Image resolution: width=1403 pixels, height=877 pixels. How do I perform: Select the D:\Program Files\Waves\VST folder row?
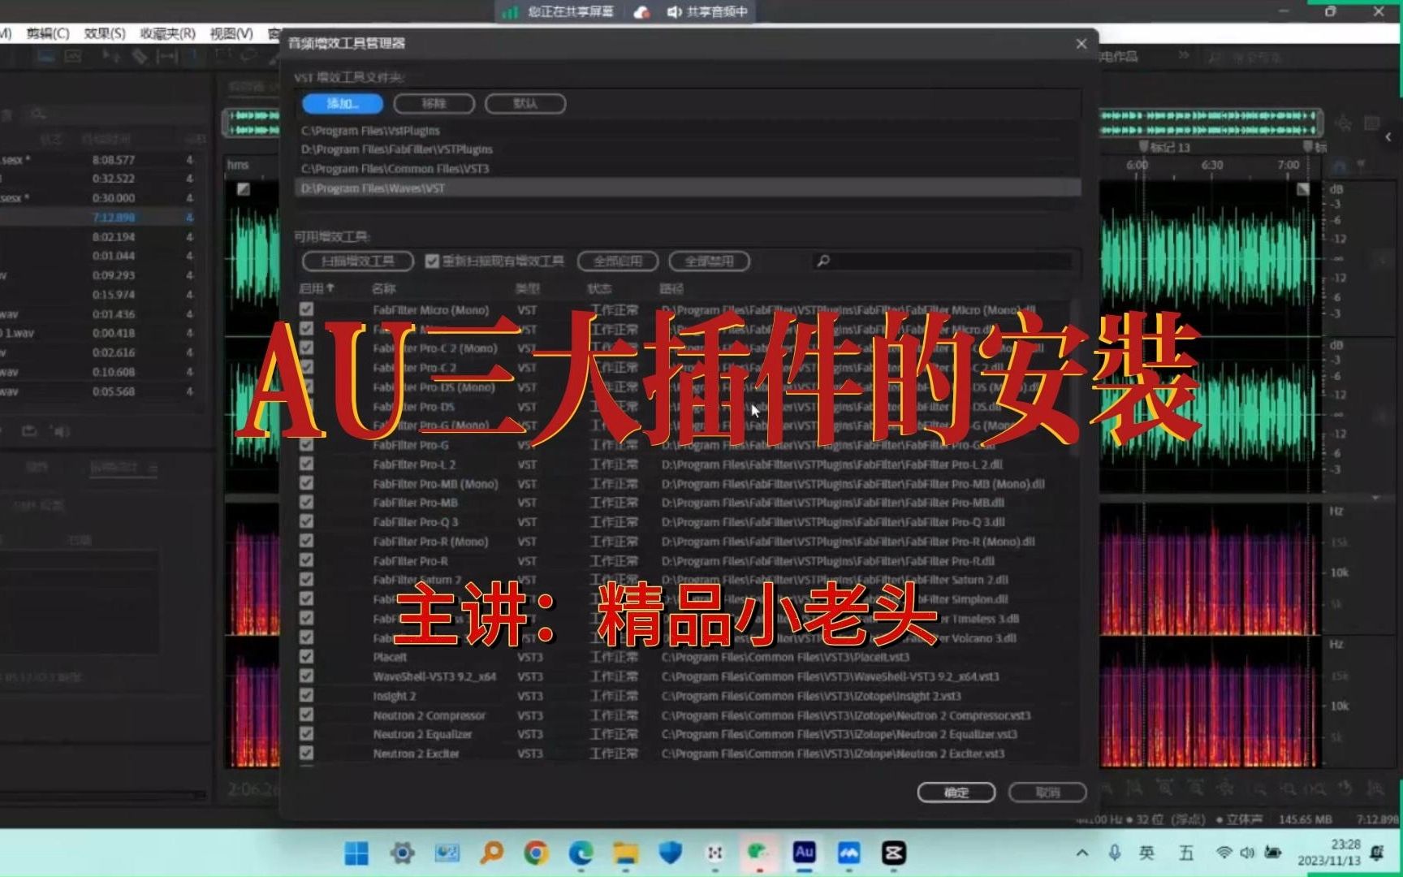click(688, 188)
